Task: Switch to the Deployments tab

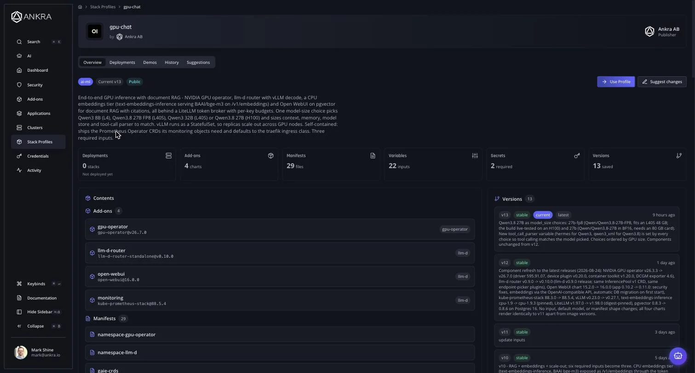Action: coord(122,62)
